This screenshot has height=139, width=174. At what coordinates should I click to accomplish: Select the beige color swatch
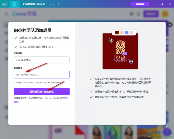tap(122, 32)
